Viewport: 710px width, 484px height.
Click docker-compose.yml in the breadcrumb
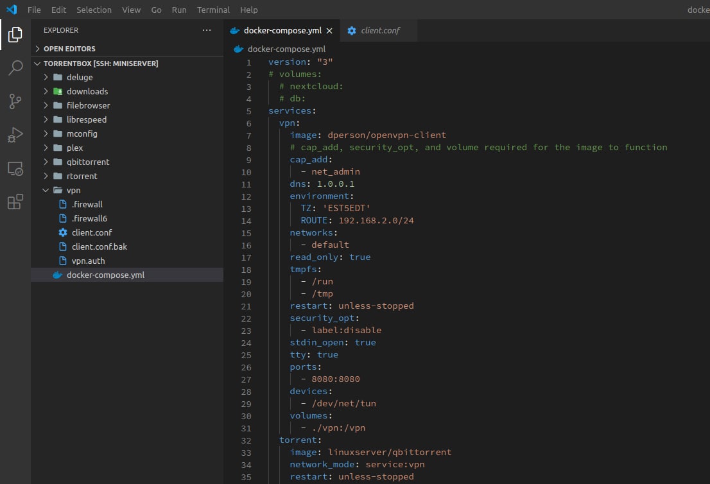(286, 49)
